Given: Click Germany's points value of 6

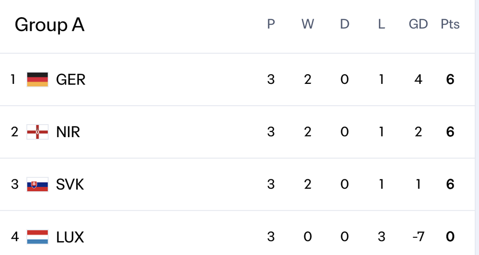Looking at the screenshot, I should click(x=450, y=79).
